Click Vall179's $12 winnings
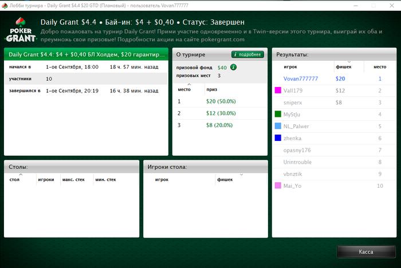Screen dimensions: 401x268 point(340,90)
